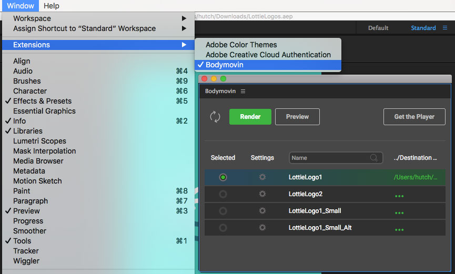Switch to the Default workspace
Image resolution: width=455 pixels, height=274 pixels.
(x=378, y=28)
